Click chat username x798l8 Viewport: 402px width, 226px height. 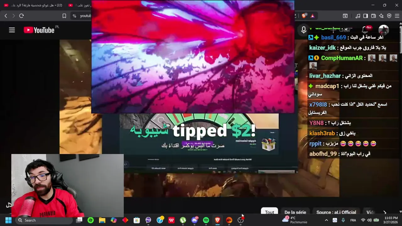pos(318,105)
